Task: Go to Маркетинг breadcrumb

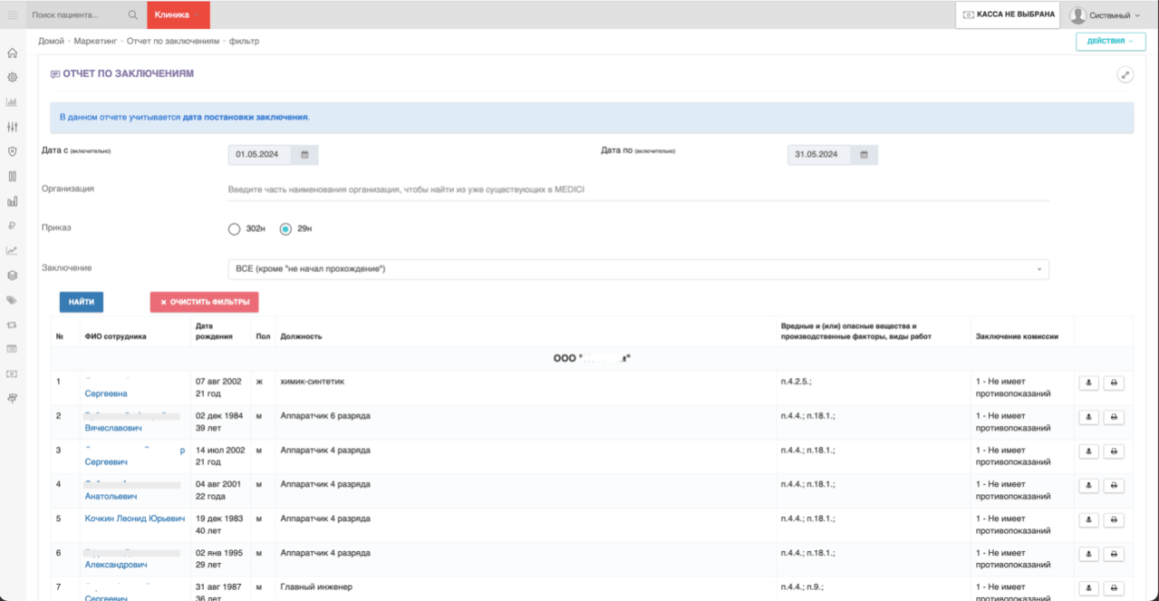Action: (x=95, y=41)
